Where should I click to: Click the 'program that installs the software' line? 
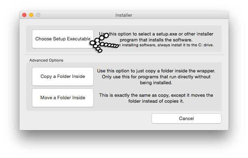(156, 40)
